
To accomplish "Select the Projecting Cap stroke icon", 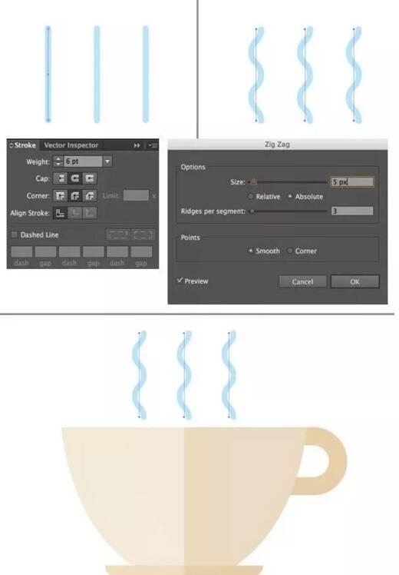I will [x=90, y=178].
